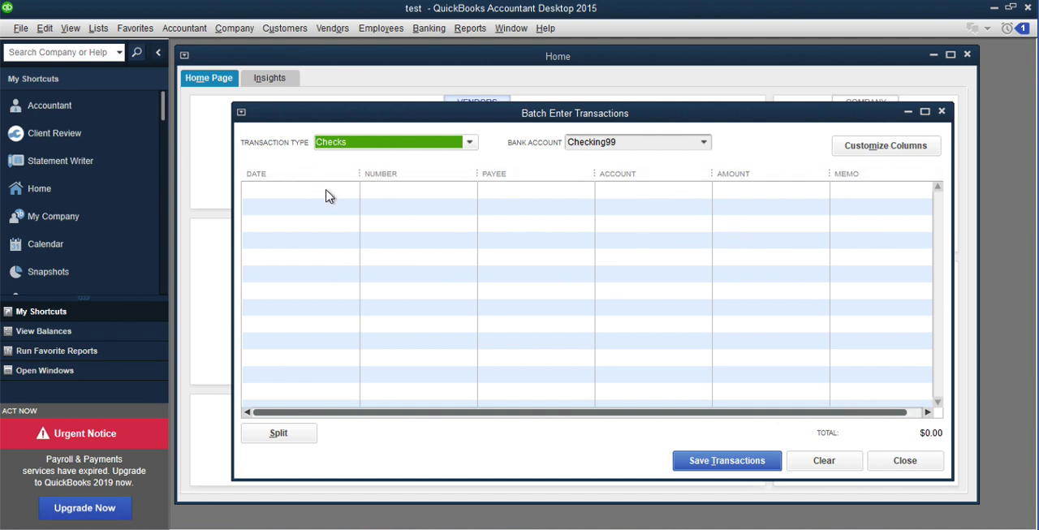Click the horizontal scrollbar of transaction grid
The image size is (1039, 530).
point(580,412)
